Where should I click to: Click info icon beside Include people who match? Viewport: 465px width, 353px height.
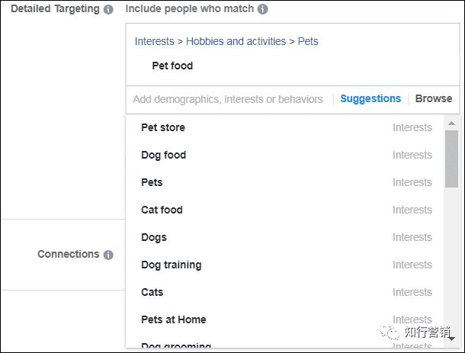click(x=262, y=10)
